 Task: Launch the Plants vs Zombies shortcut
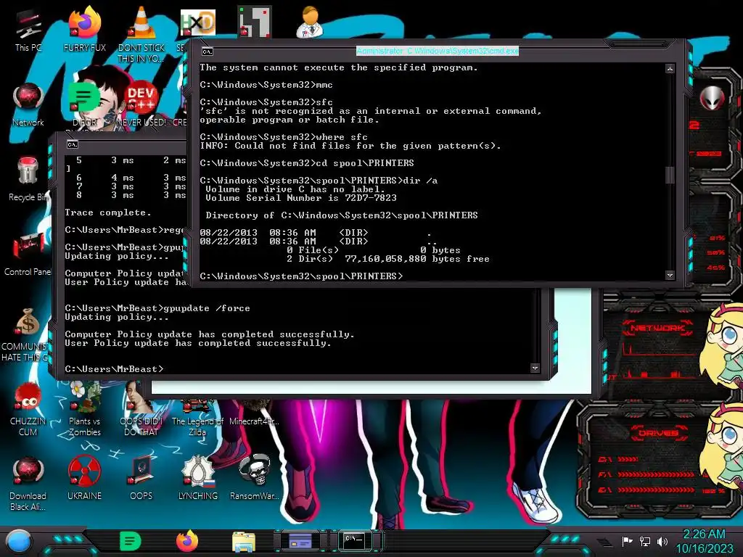[x=84, y=409]
